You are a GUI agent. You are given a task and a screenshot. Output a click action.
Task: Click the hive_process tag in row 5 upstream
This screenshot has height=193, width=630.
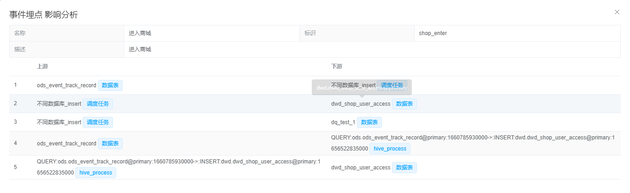coord(96,173)
